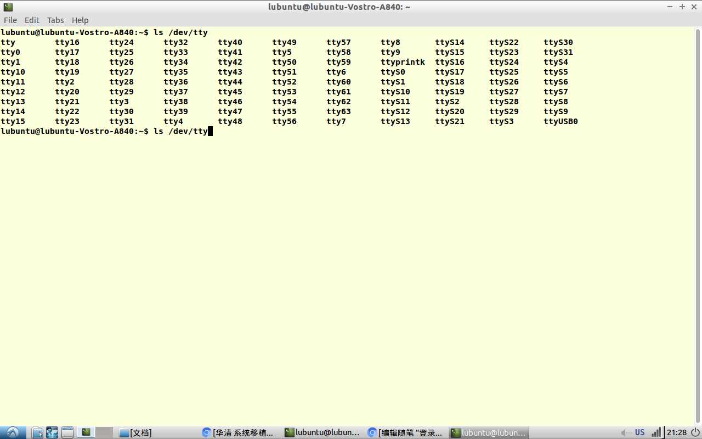Viewport: 702px width, 439px height.
Task: Open the Help menu
Action: (x=80, y=20)
